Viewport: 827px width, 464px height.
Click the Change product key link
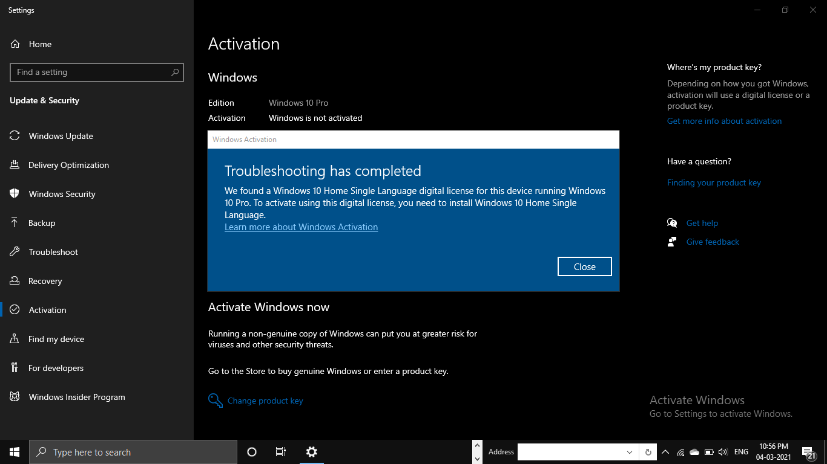coord(265,401)
